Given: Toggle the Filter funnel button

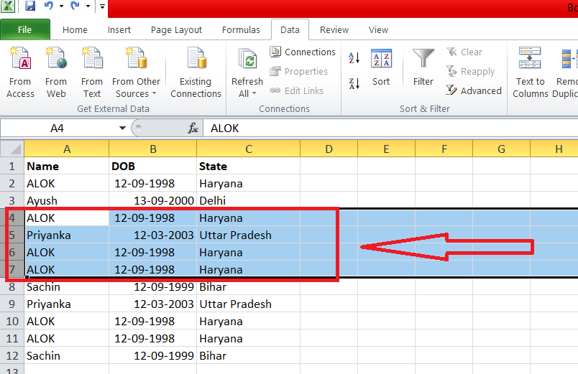Looking at the screenshot, I should click(x=423, y=67).
